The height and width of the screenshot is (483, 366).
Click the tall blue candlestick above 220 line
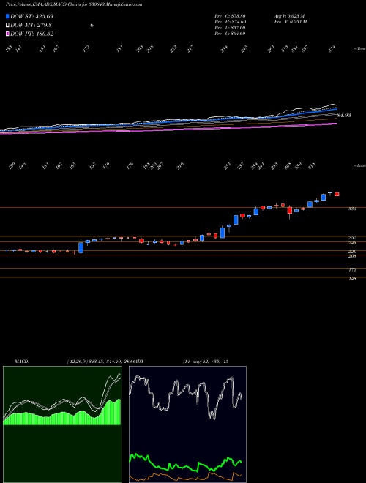click(x=81, y=247)
